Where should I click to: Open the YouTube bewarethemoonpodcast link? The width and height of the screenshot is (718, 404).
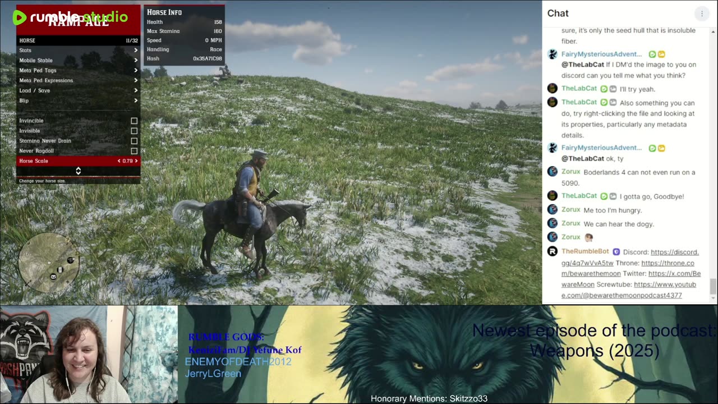pyautogui.click(x=629, y=290)
